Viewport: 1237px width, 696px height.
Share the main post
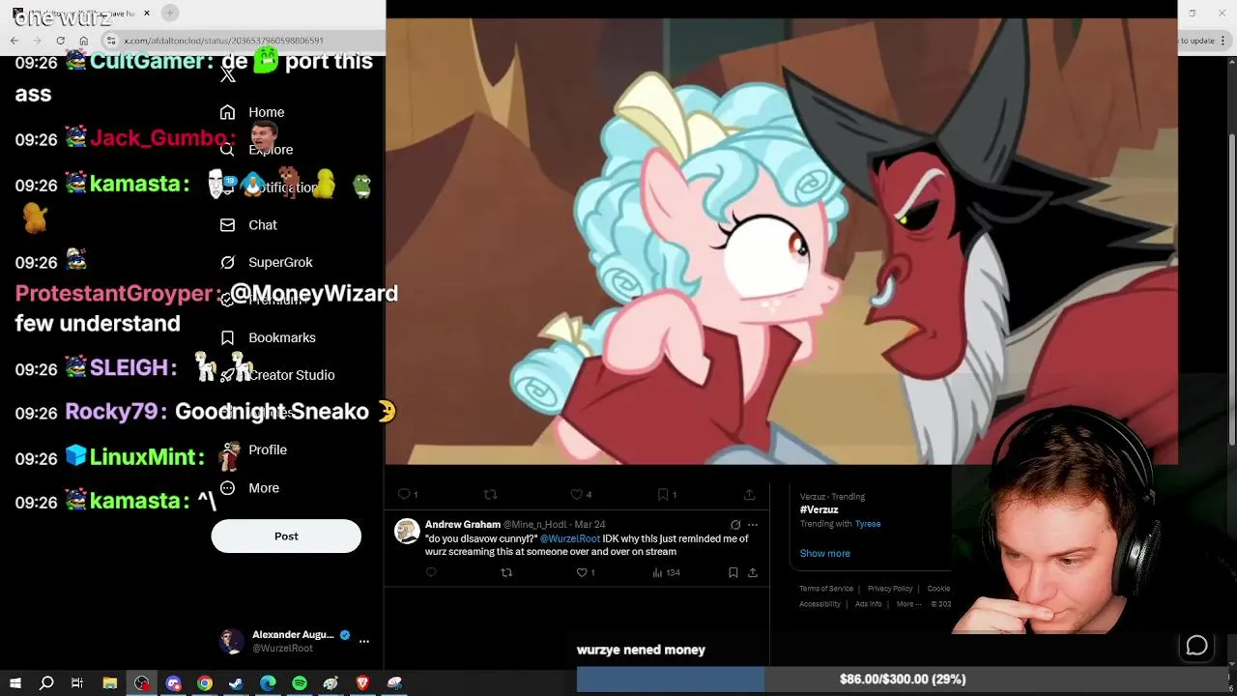(749, 494)
